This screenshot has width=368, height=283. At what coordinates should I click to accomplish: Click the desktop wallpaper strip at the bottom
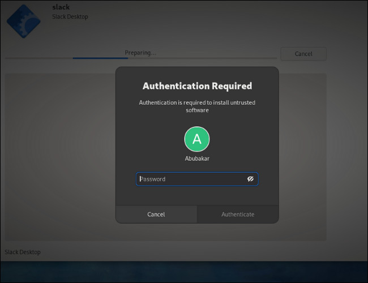click(x=184, y=272)
